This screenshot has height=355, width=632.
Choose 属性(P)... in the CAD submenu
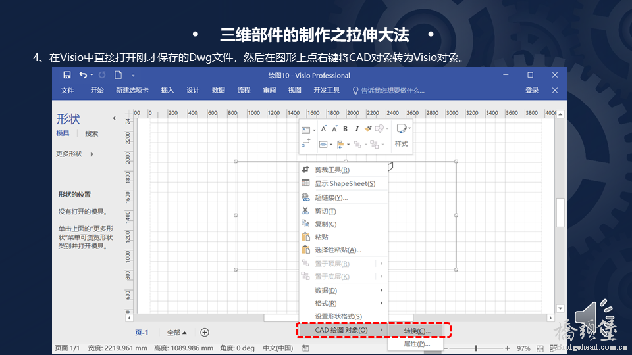(x=417, y=344)
